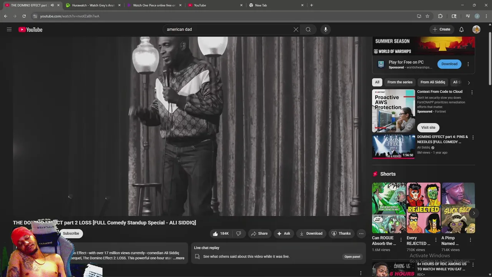492x277 pixels.
Task: Click the browser address bar URL
Action: [70, 16]
